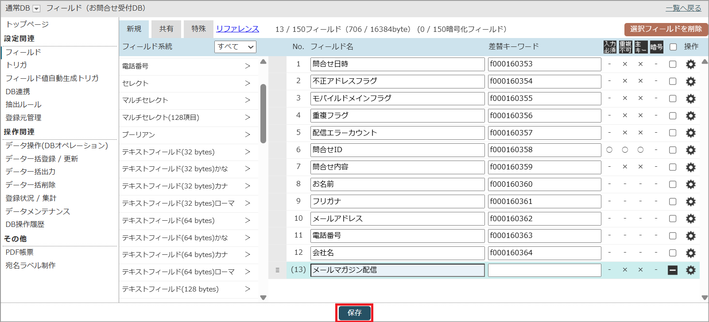Click the 入力必須 column header icon

coord(609,47)
